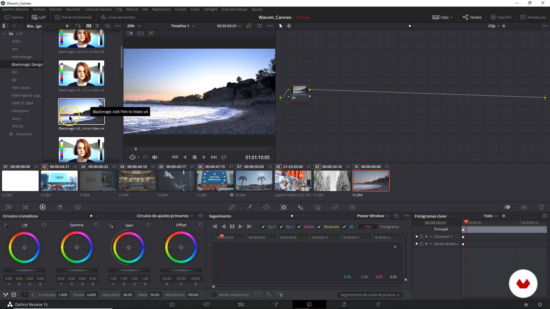Toggle the Miniaturas button
Image resolution: width=550 pixels, height=309 pixels.
[533, 17]
